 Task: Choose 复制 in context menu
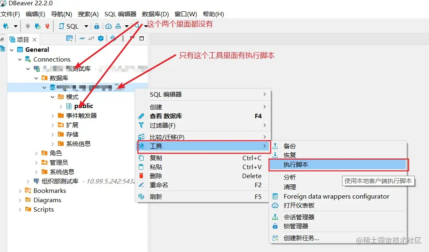203,158
